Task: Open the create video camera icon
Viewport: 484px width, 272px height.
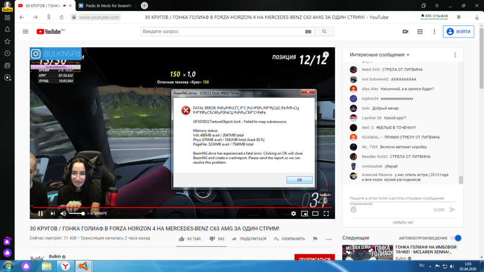Action: click(405, 31)
